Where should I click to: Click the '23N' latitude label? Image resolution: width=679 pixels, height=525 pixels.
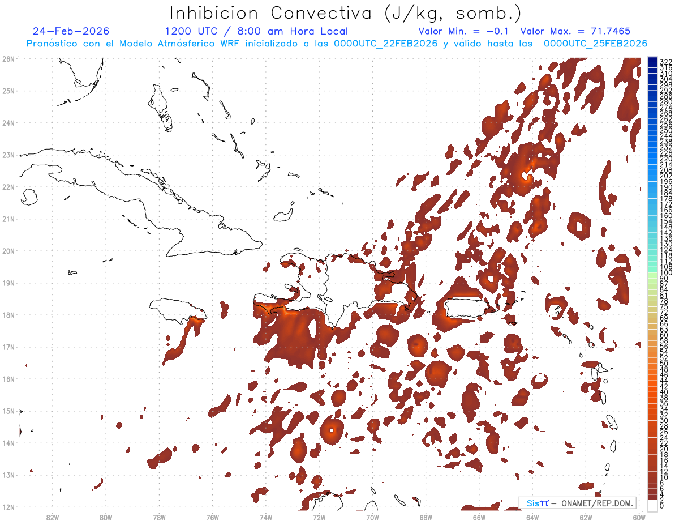coord(8,155)
